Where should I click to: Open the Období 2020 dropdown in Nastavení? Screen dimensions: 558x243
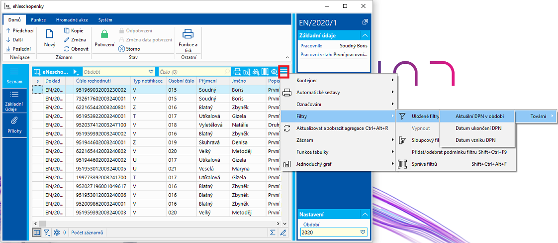tap(364, 232)
